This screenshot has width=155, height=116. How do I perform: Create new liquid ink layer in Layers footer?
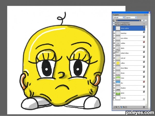(123, 107)
